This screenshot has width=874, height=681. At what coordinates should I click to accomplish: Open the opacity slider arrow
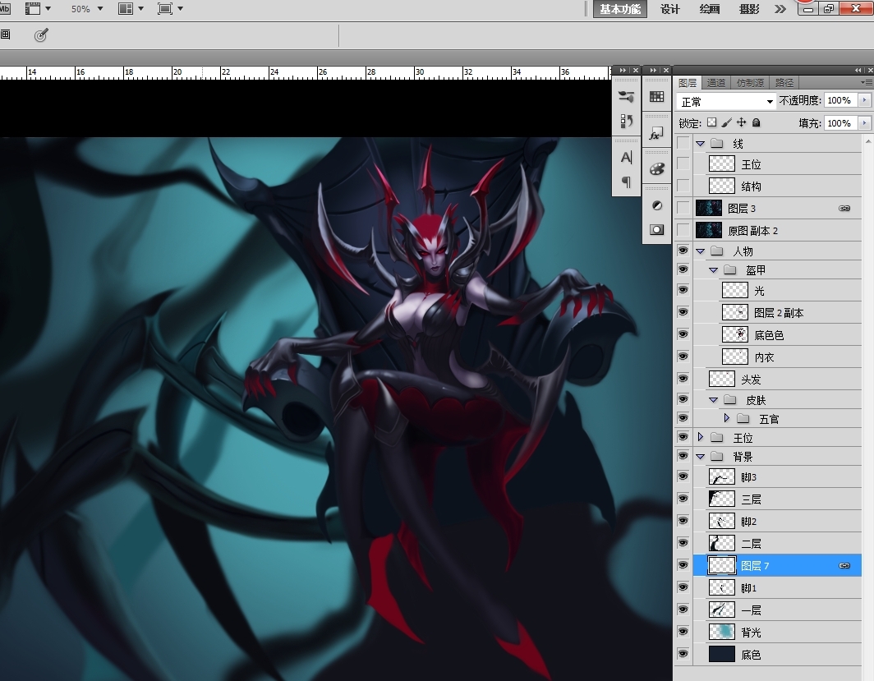point(863,100)
